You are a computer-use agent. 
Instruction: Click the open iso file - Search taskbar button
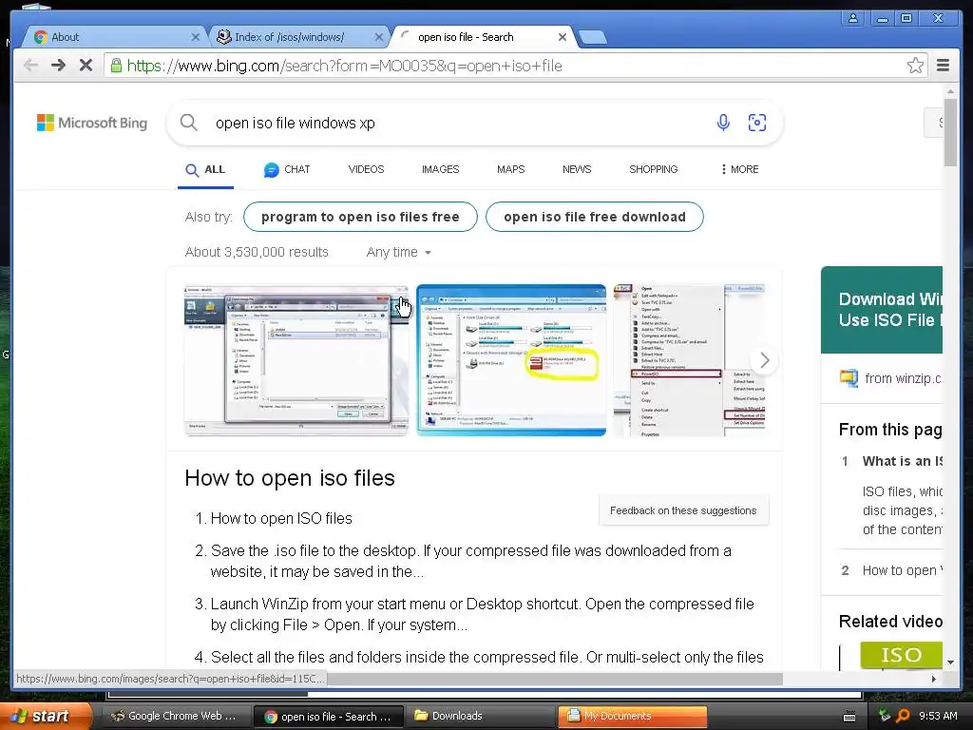pos(329,717)
